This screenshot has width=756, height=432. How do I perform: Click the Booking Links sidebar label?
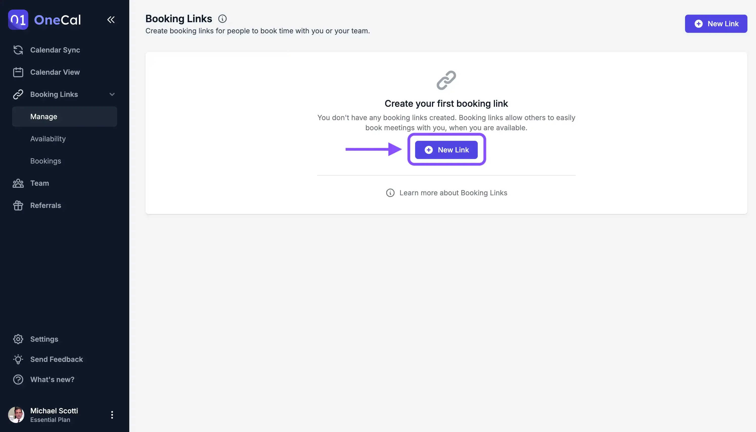click(54, 94)
